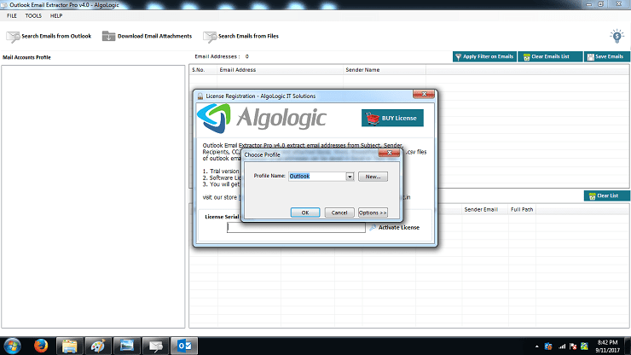631x355 pixels.
Task: Click the Algologic logo in license dialog
Action: click(x=262, y=118)
